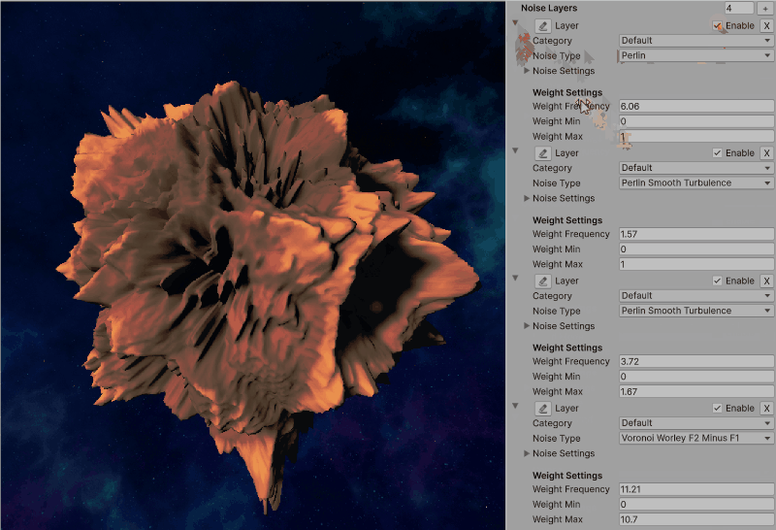Screen dimensions: 776x530
Task: Click the third layer's Weight Min field
Action: tap(695, 377)
